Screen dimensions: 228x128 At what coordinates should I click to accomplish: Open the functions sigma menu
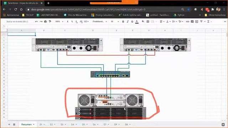(x=208, y=21)
